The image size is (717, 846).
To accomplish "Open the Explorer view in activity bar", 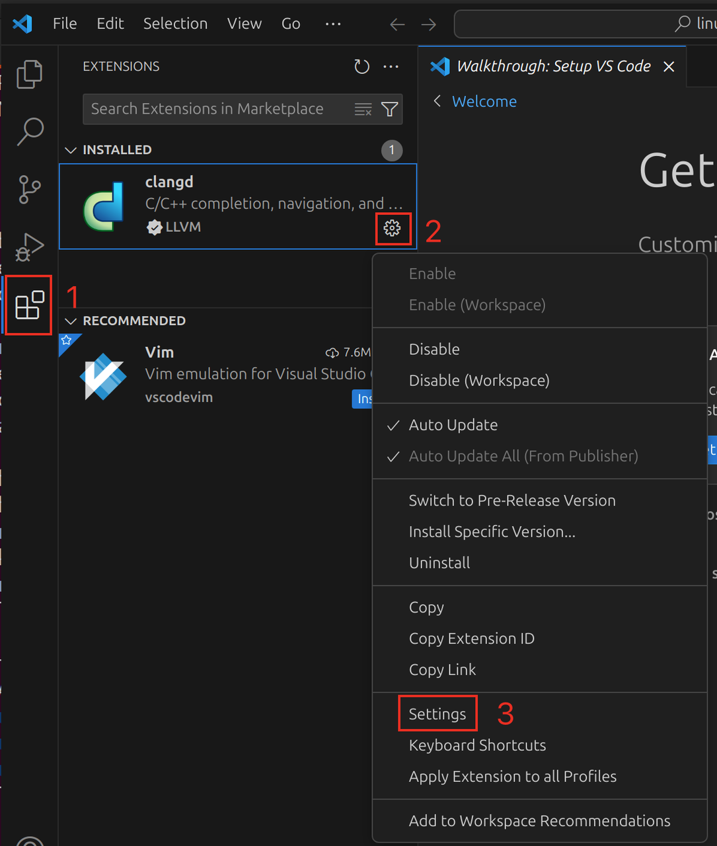I will pos(29,74).
